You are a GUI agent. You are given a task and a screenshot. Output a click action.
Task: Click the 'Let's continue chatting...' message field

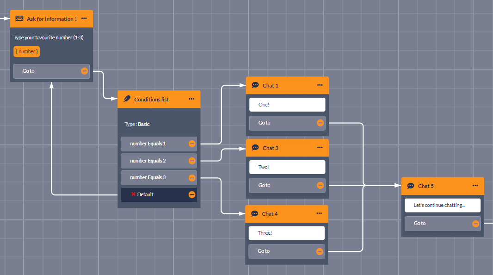[x=443, y=205]
